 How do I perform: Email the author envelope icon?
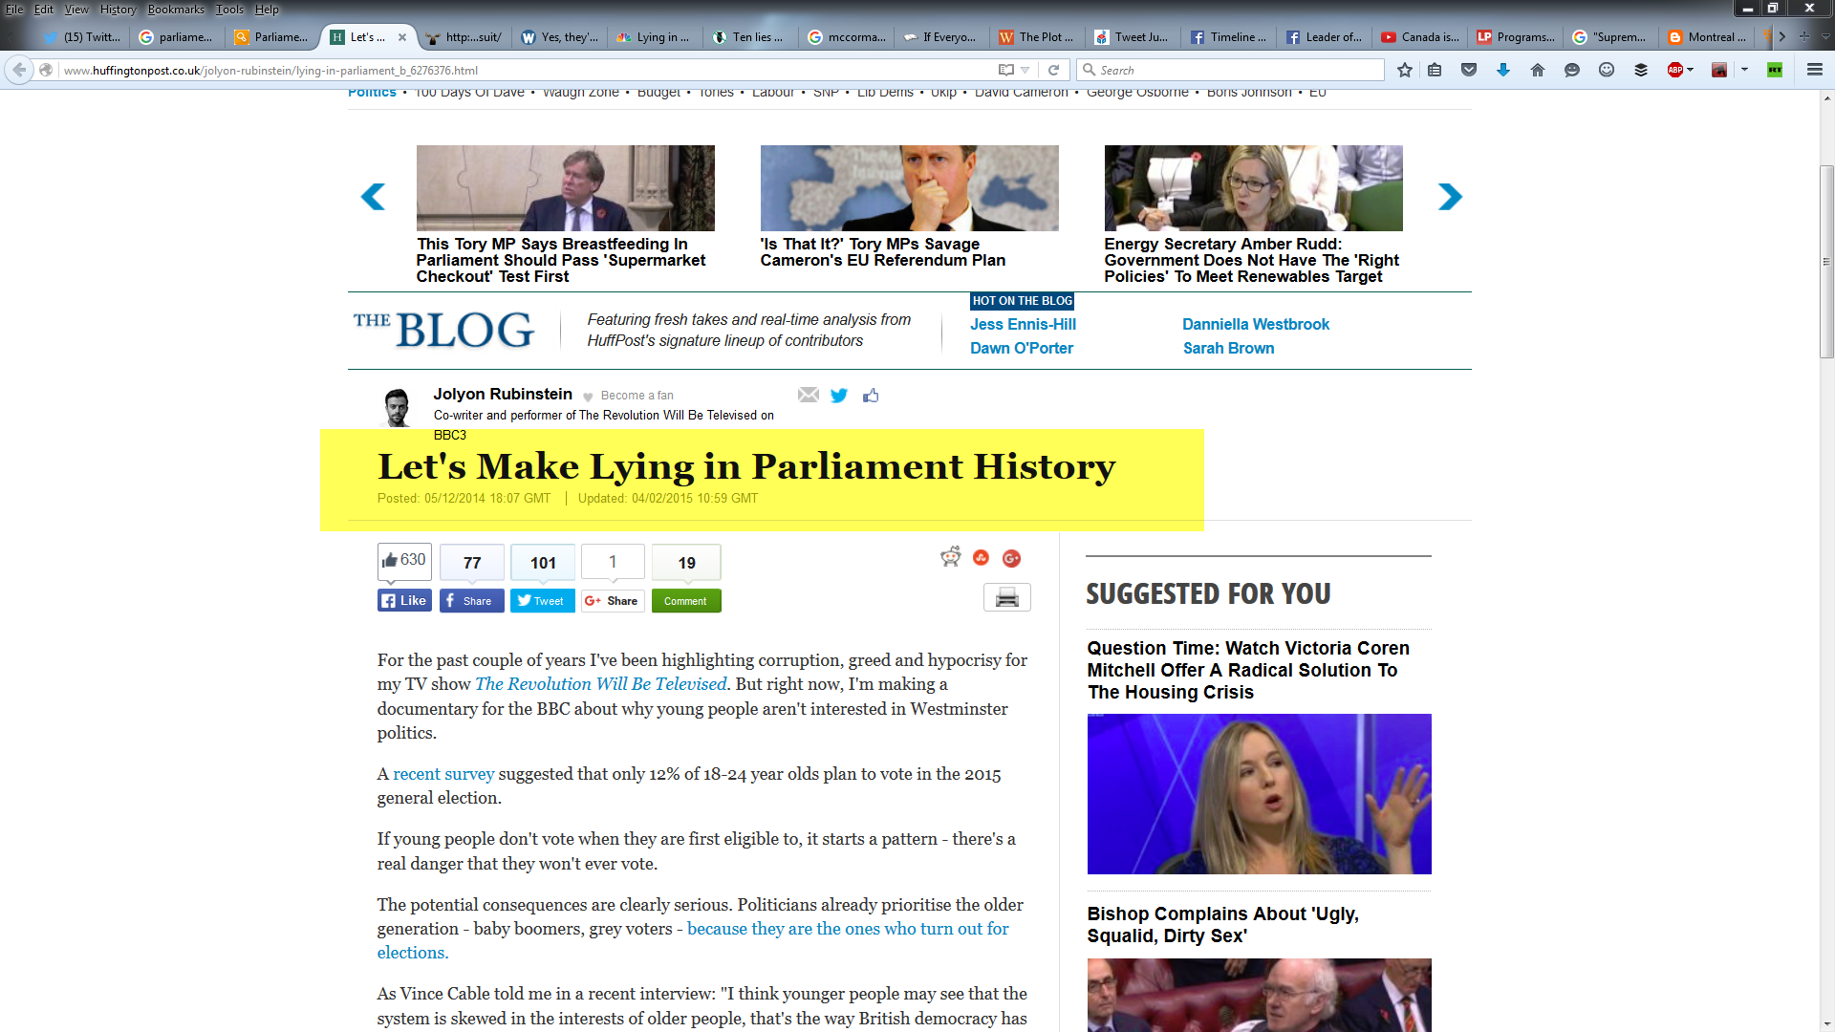coord(809,396)
